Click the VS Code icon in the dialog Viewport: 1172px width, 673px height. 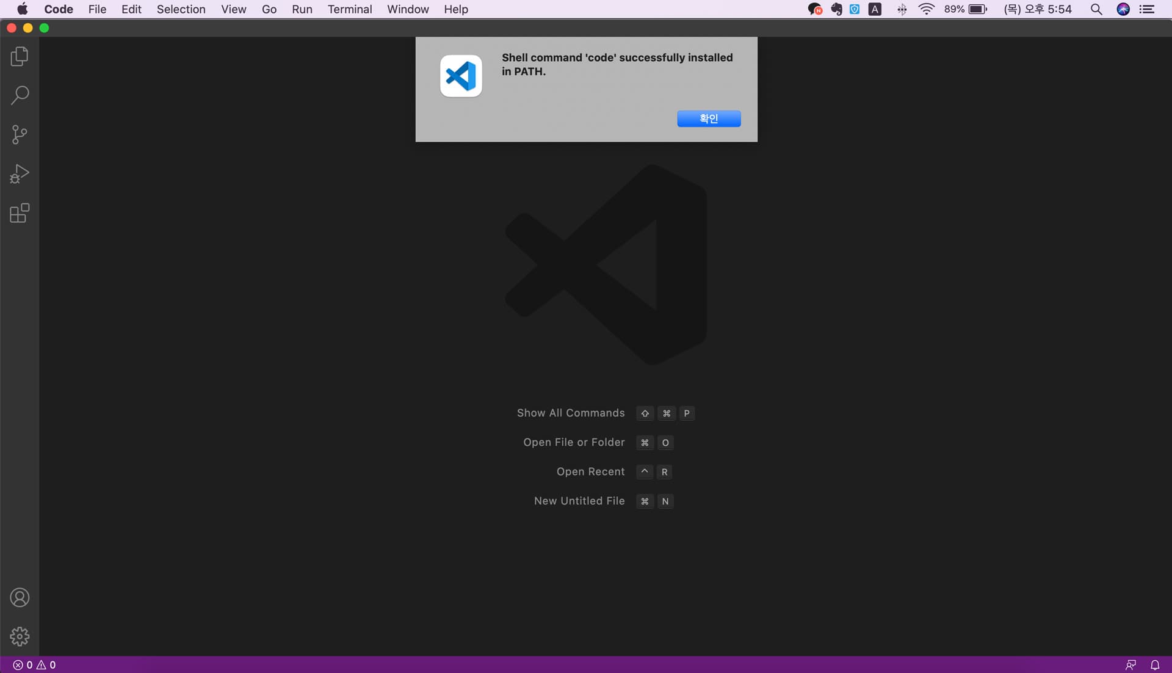[x=460, y=76]
